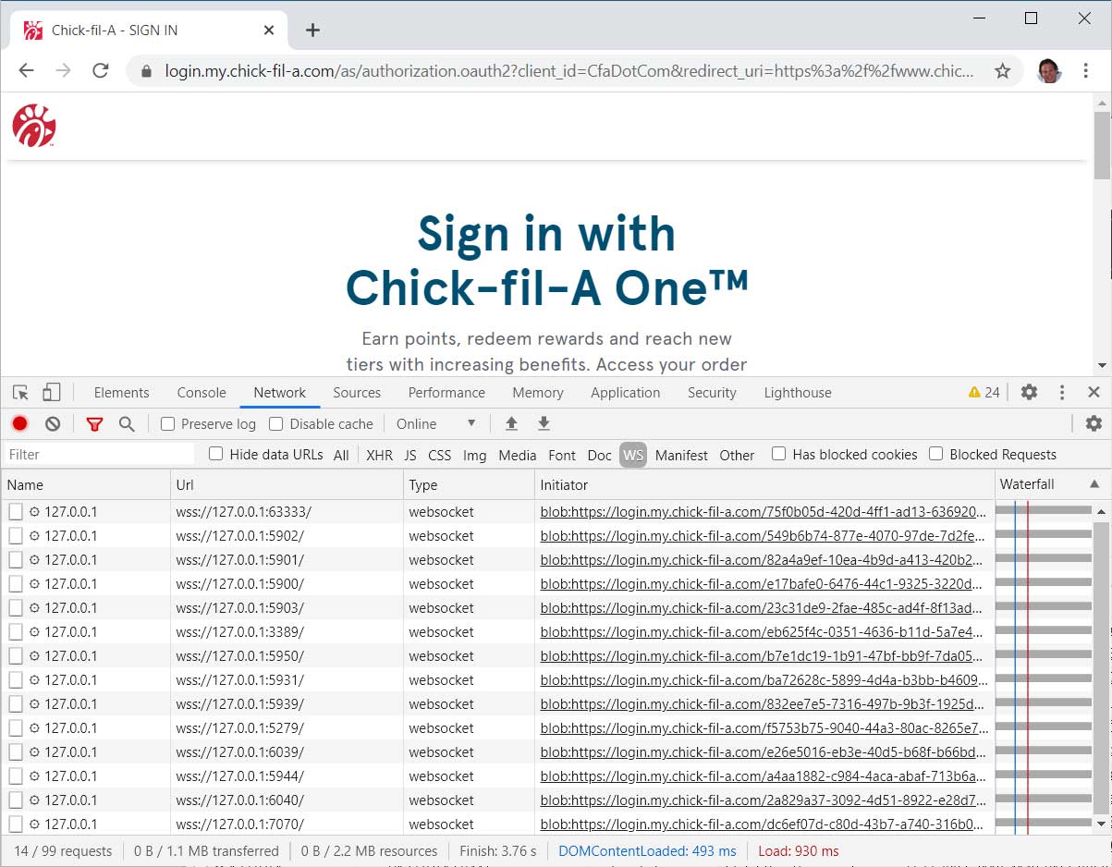Screen dimensions: 1112x867
Task: Filter requests by CSS
Action: 440,455
